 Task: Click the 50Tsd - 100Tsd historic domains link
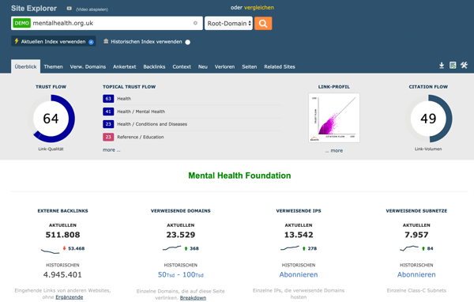click(180, 275)
